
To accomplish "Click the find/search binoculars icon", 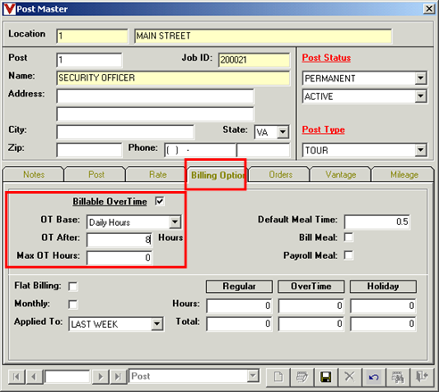I will pyautogui.click(x=398, y=377).
